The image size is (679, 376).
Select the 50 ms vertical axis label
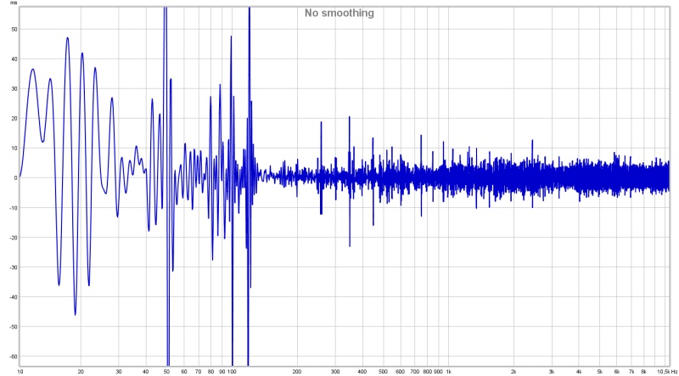pos(14,29)
